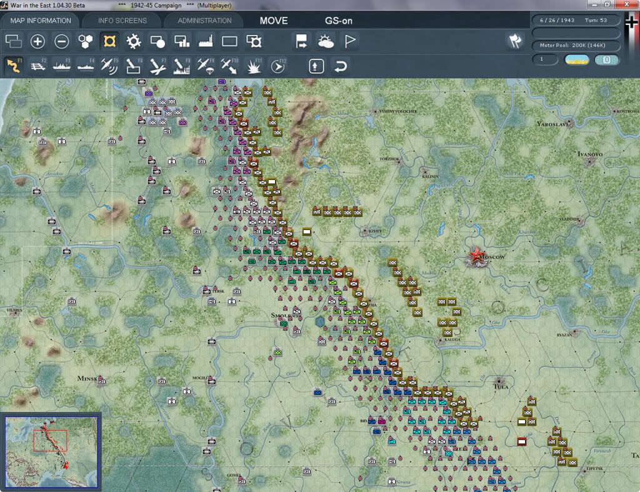This screenshot has height=492, width=640.
Task: Click the Motor Pool 200K readout
Action: pos(576,45)
